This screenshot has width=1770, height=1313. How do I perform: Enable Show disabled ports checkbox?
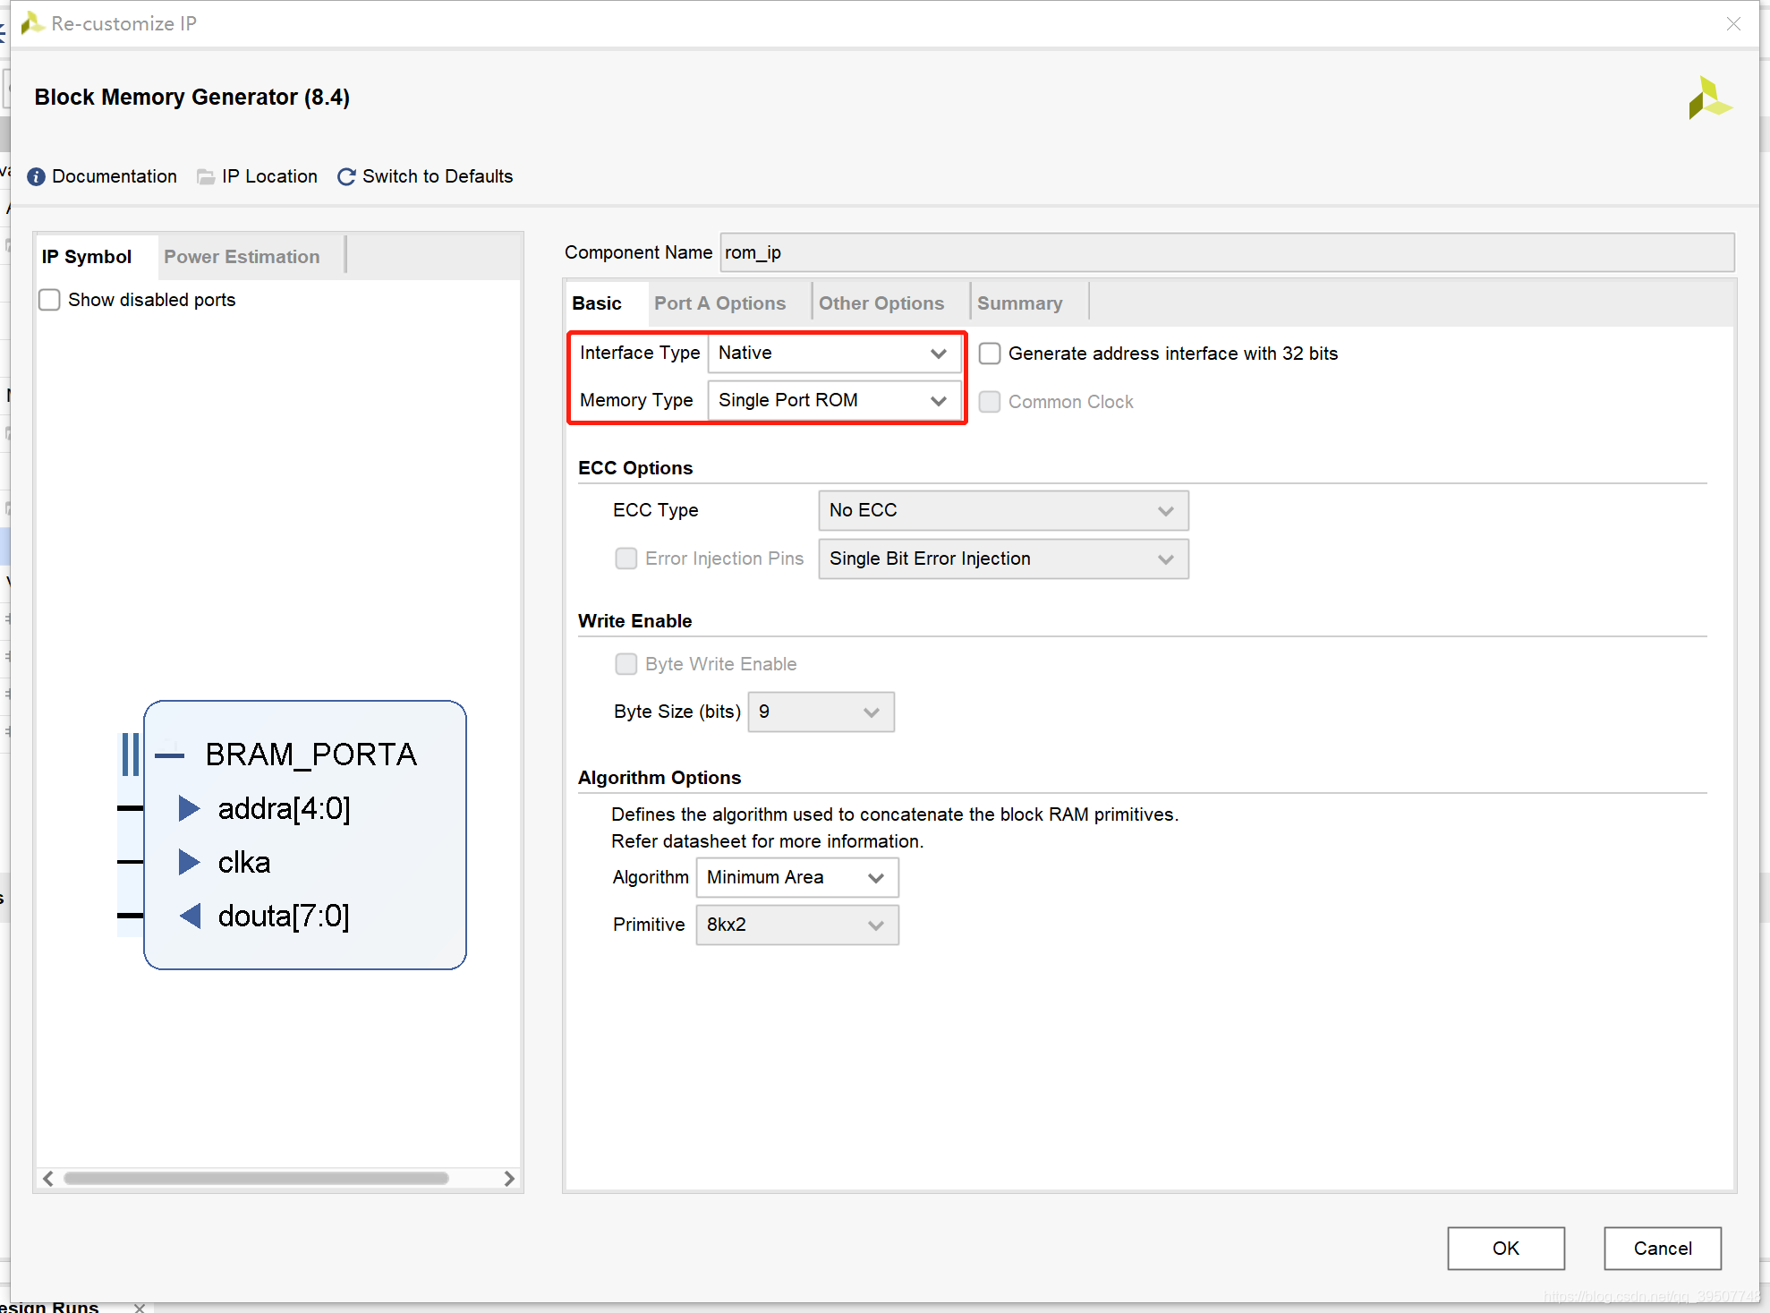[50, 300]
